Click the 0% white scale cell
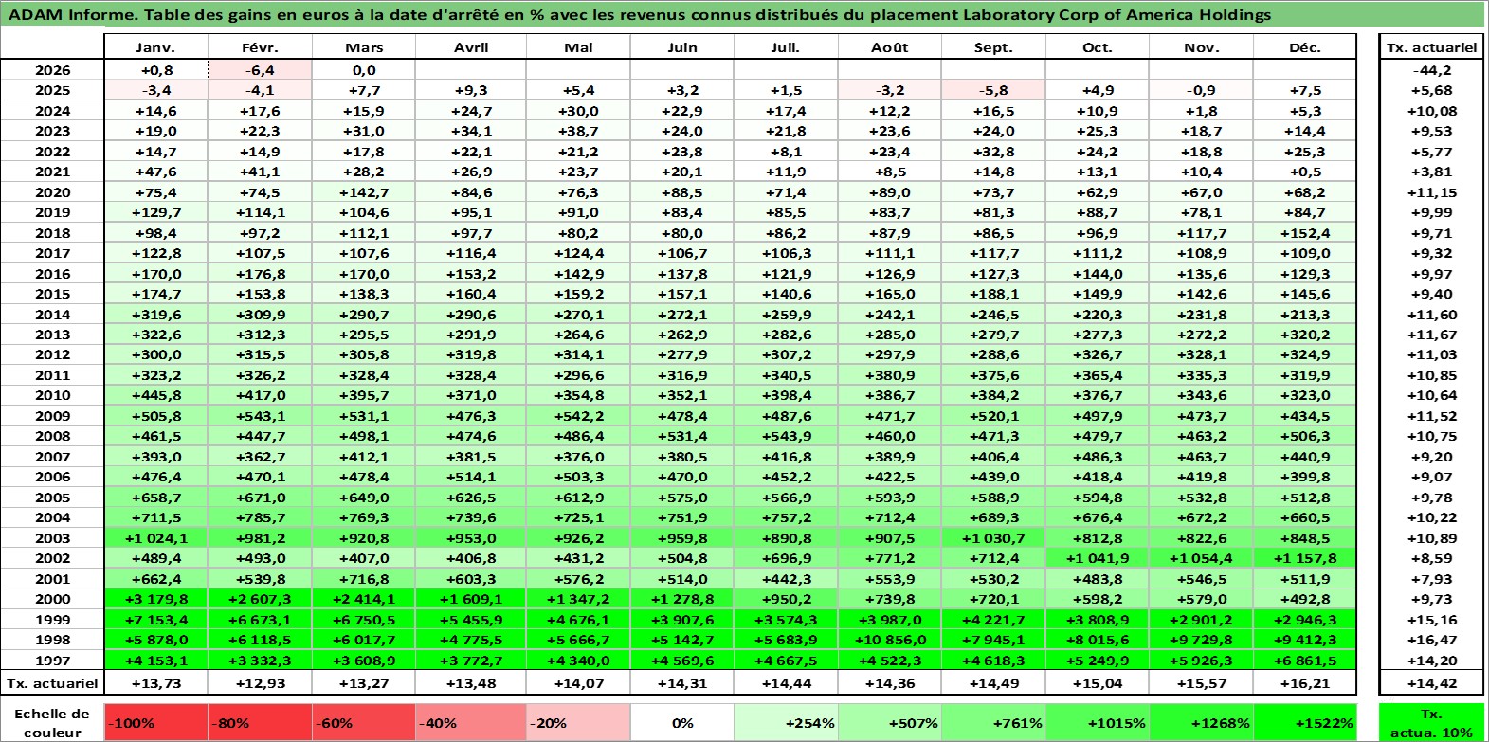 681,722
